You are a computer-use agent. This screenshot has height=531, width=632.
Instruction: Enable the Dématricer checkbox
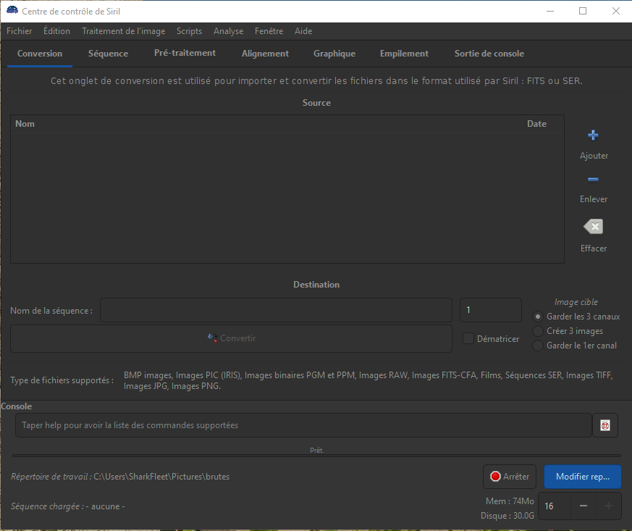point(468,338)
